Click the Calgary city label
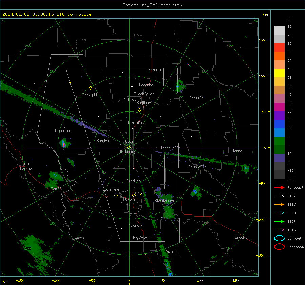 pyautogui.click(x=132, y=199)
